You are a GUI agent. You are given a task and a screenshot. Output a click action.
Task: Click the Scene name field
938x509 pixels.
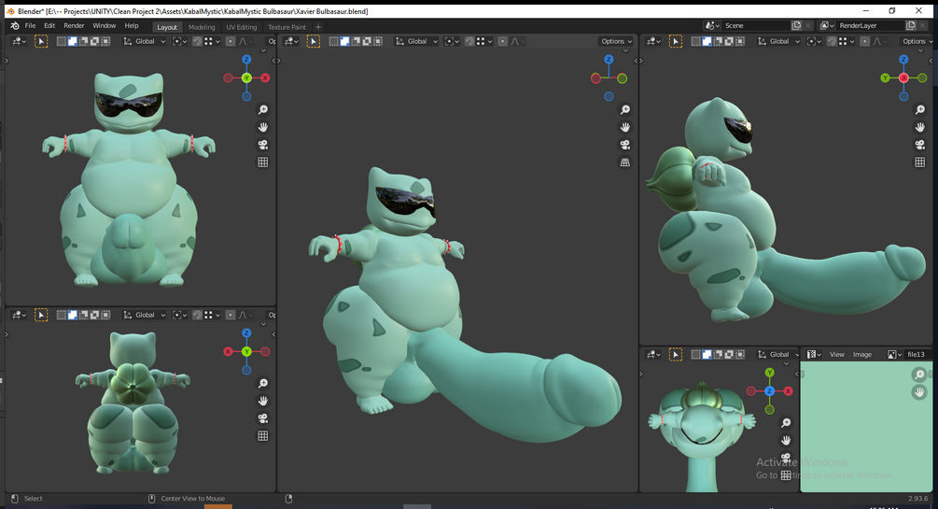756,26
